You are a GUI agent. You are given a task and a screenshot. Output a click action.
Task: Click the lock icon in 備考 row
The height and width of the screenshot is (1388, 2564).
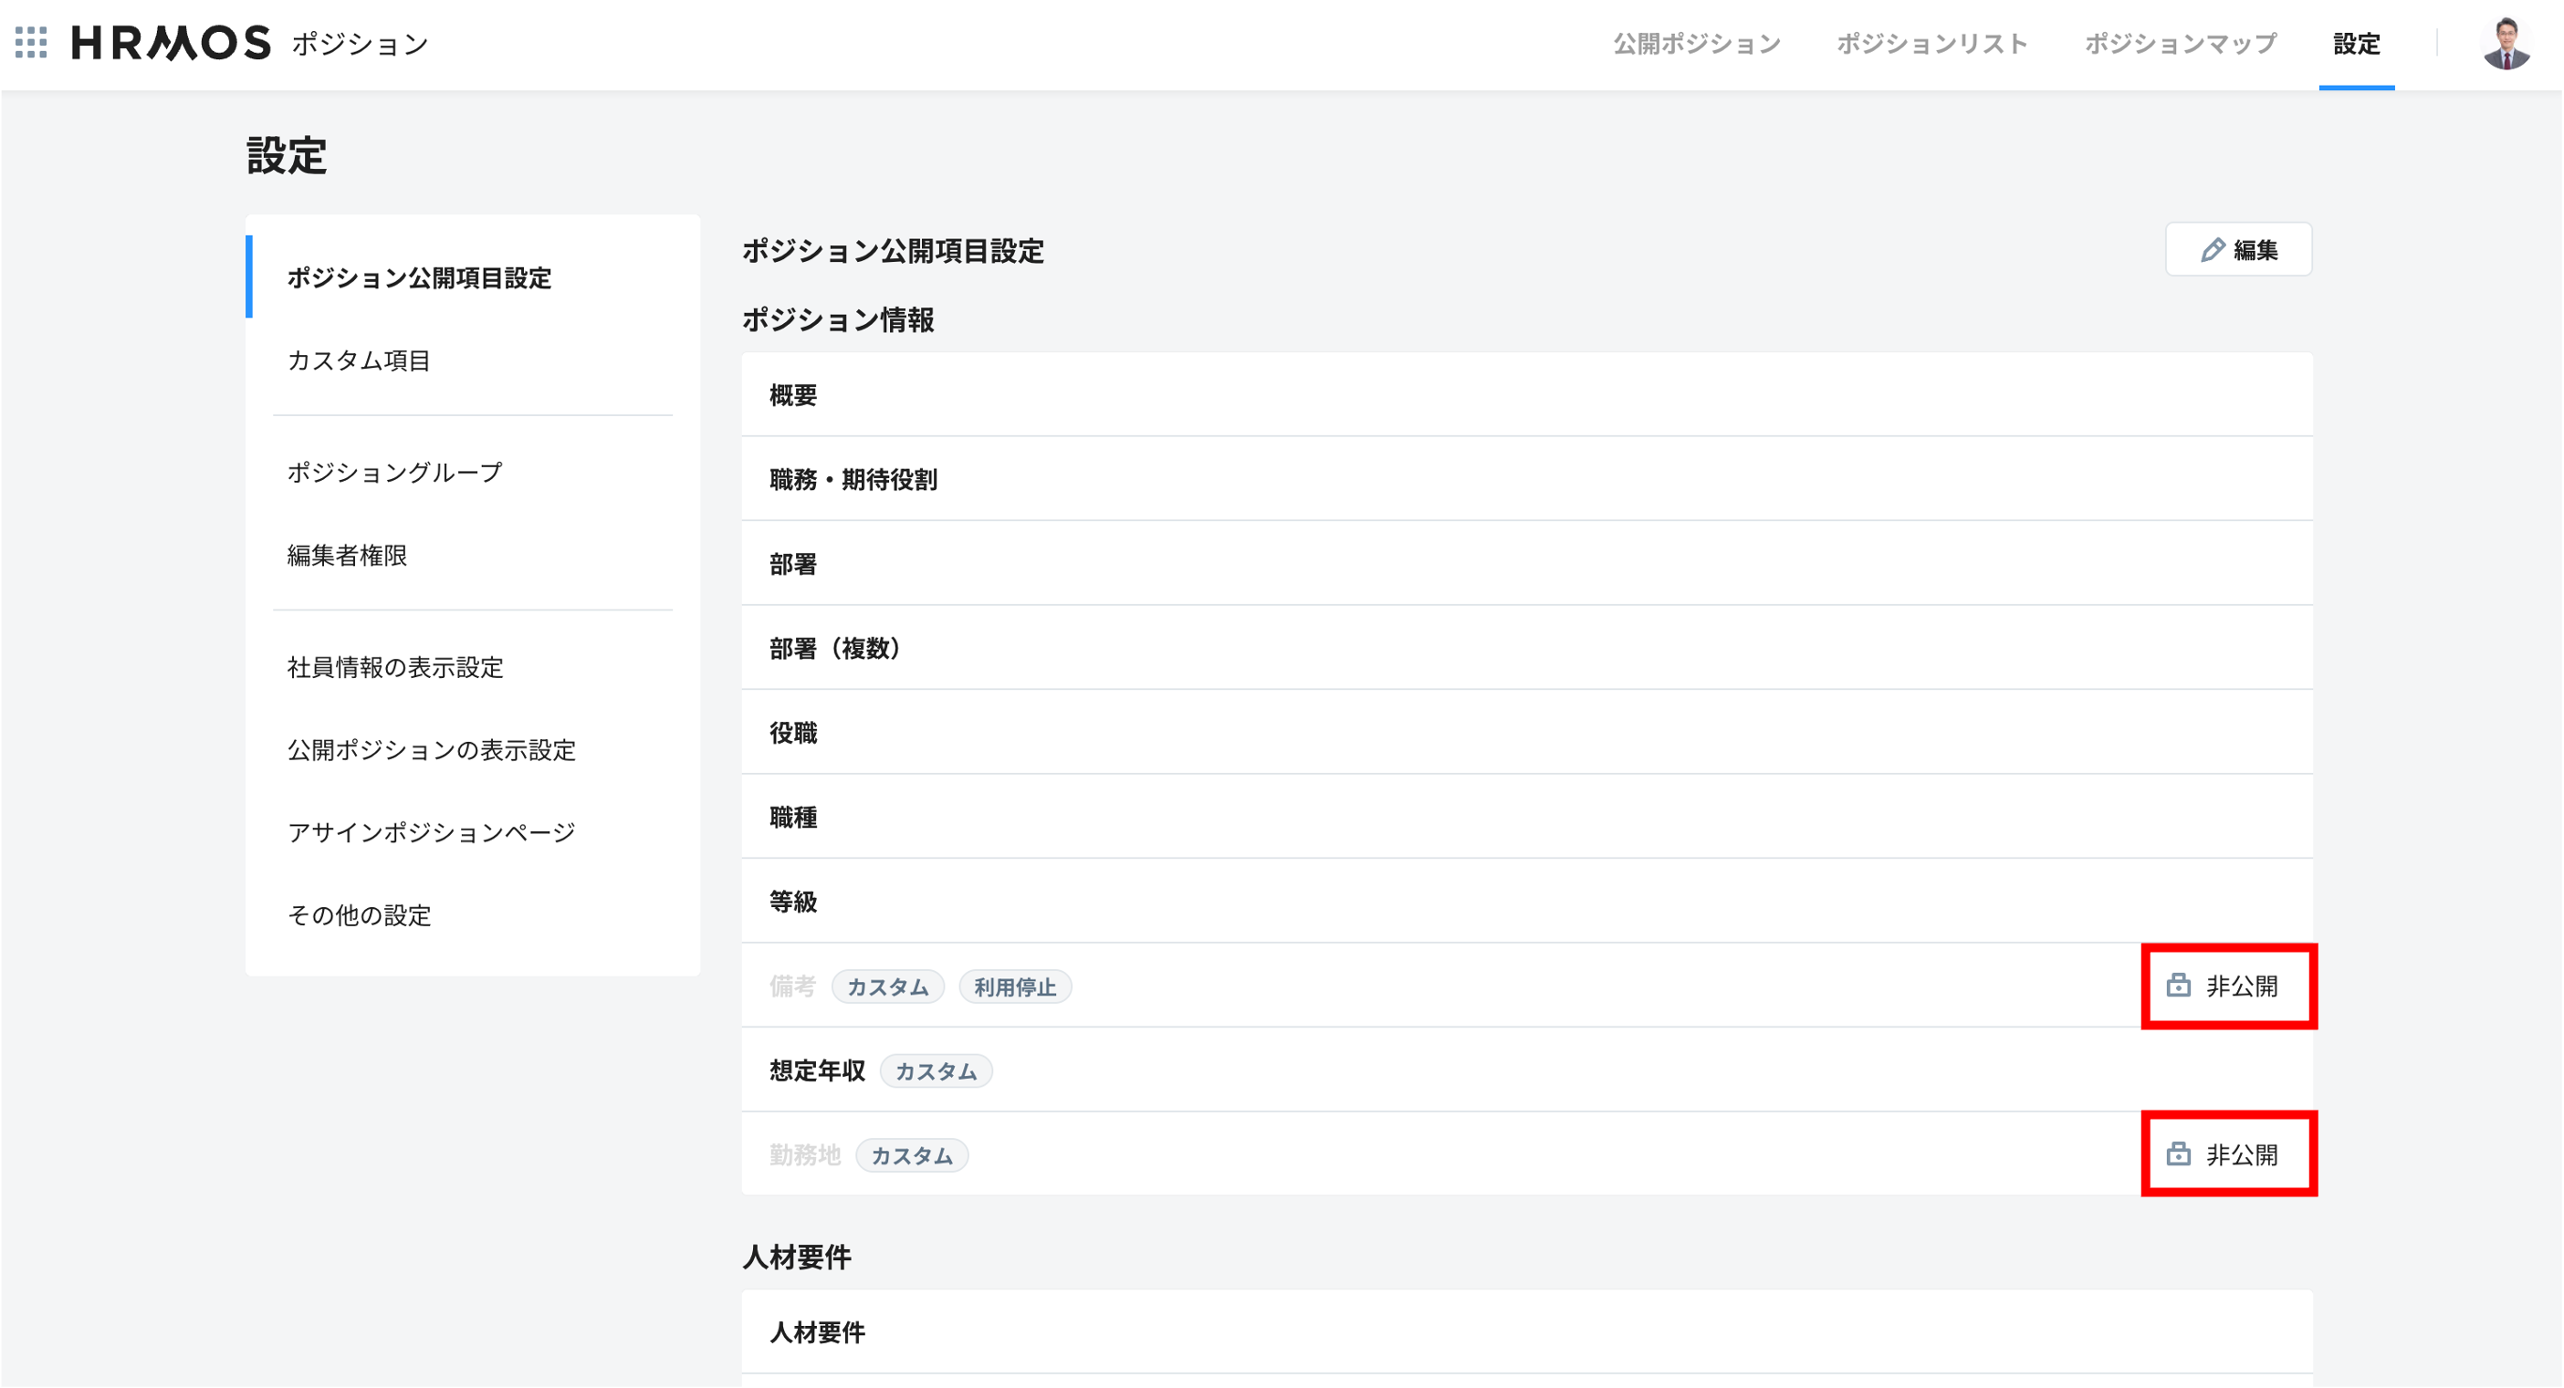[x=2178, y=986]
